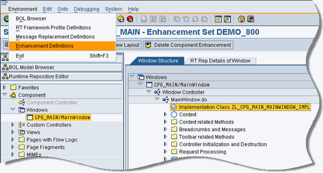Expand Pages with Flow Logic node
The height and width of the screenshot is (173, 323).
click(13, 139)
